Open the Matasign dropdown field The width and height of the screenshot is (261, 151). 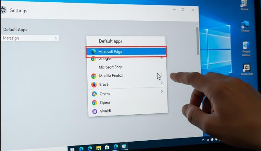coord(30,38)
